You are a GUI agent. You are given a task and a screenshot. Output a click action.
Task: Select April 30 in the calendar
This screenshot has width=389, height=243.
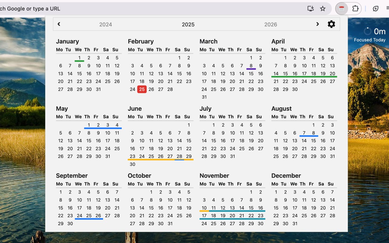295,89
